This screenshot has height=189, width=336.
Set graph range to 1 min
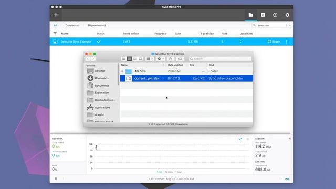(160, 172)
